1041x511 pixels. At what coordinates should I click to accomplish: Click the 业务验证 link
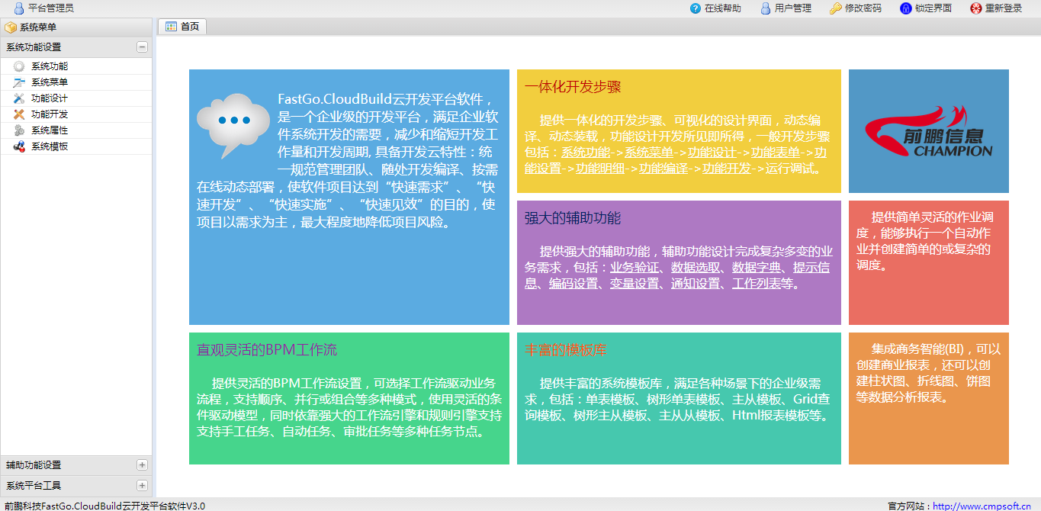635,268
